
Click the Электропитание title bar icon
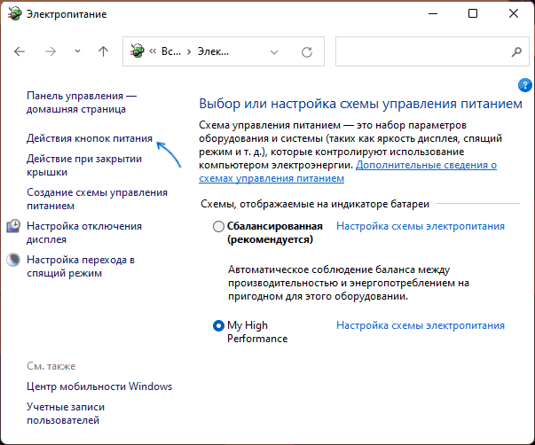[14, 14]
